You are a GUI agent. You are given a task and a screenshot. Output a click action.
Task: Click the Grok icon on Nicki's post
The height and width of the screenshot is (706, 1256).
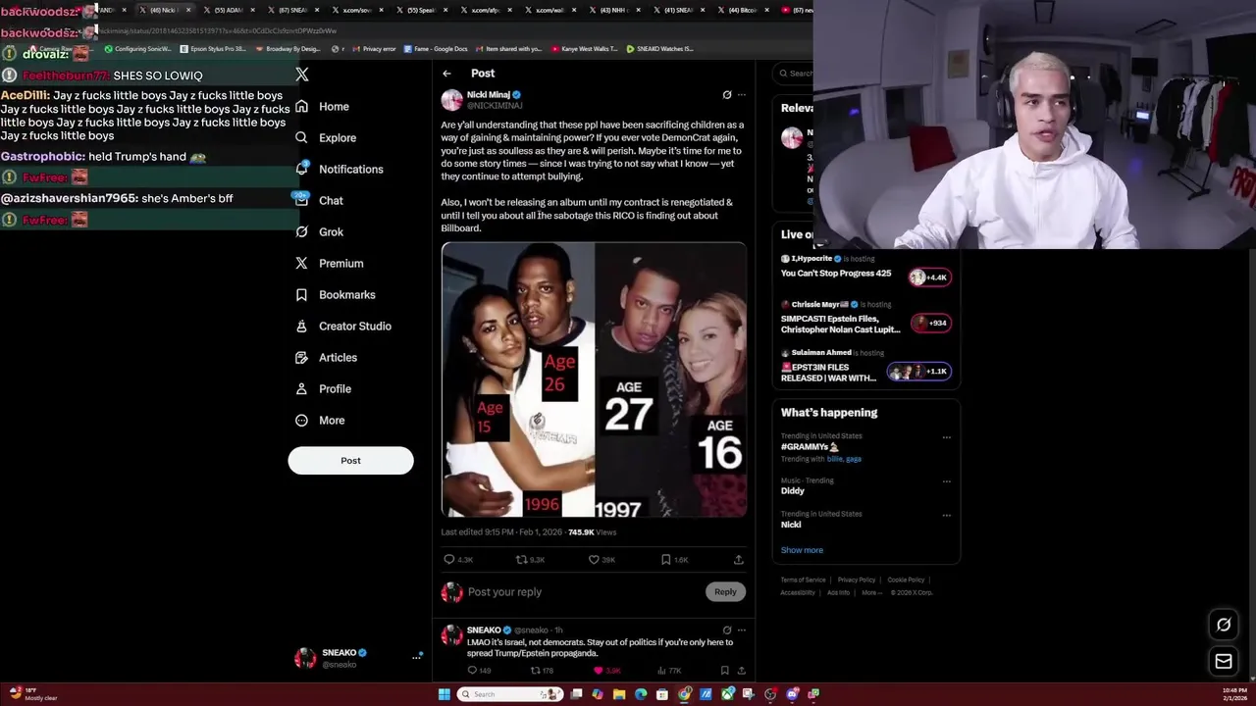click(727, 95)
